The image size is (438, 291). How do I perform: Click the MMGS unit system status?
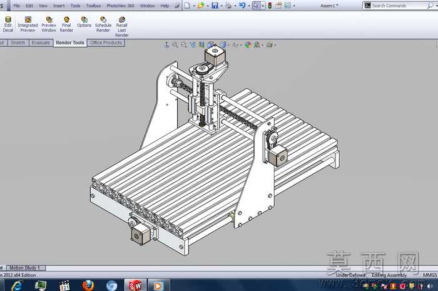pyautogui.click(x=430, y=275)
